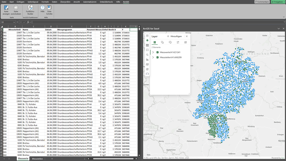Open the Freigeben dropdown
Viewport: 286px width, 161px height.
coord(284,2)
